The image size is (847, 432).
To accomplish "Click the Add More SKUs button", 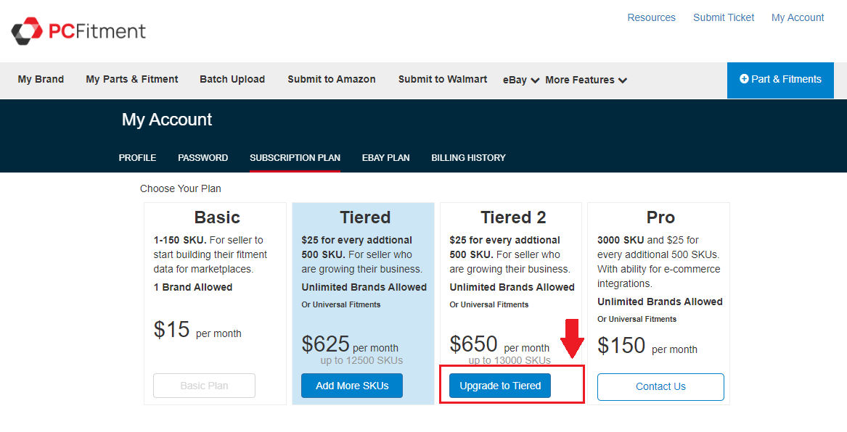I will pyautogui.click(x=352, y=386).
